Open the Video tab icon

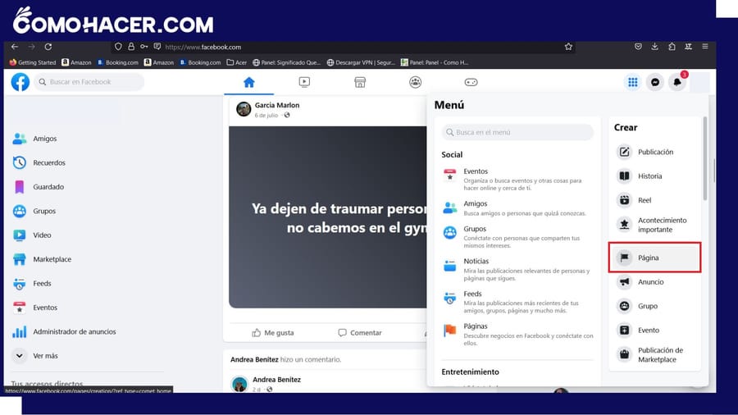pos(304,82)
